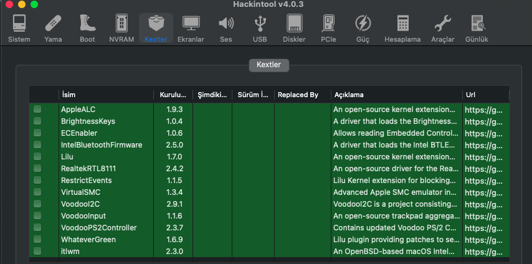This screenshot has width=532, height=264.
Task: Open the USB toolbar section
Action: [x=260, y=29]
